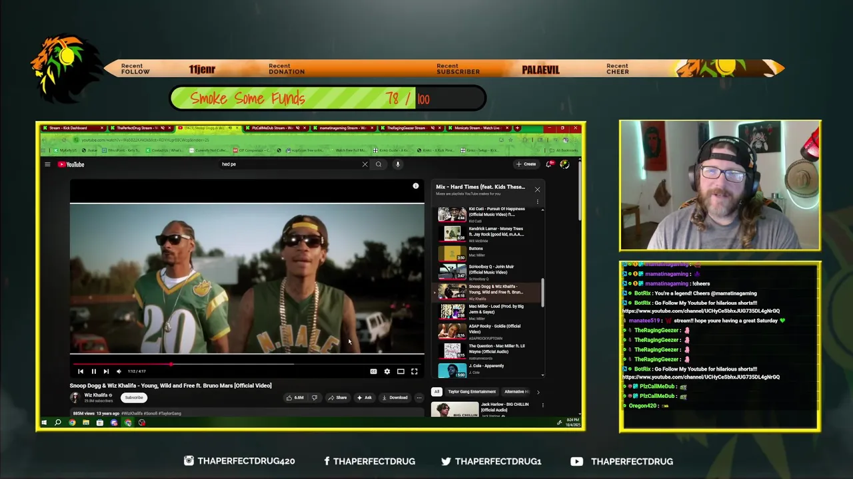Skip to next video in player
The height and width of the screenshot is (479, 853).
pos(106,371)
